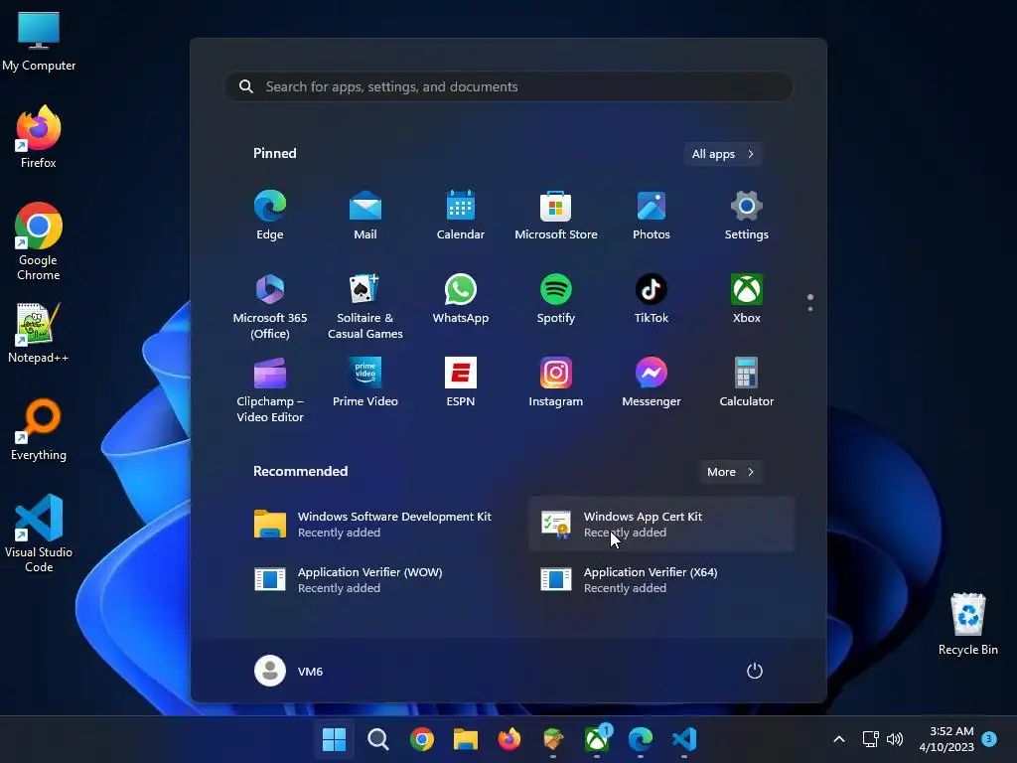Open Firefox from the taskbar
Viewport: 1017px width, 763px height.
pos(509,739)
